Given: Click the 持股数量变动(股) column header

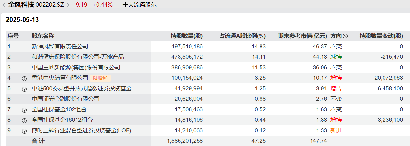Looking at the screenshot, I should point(381,36).
